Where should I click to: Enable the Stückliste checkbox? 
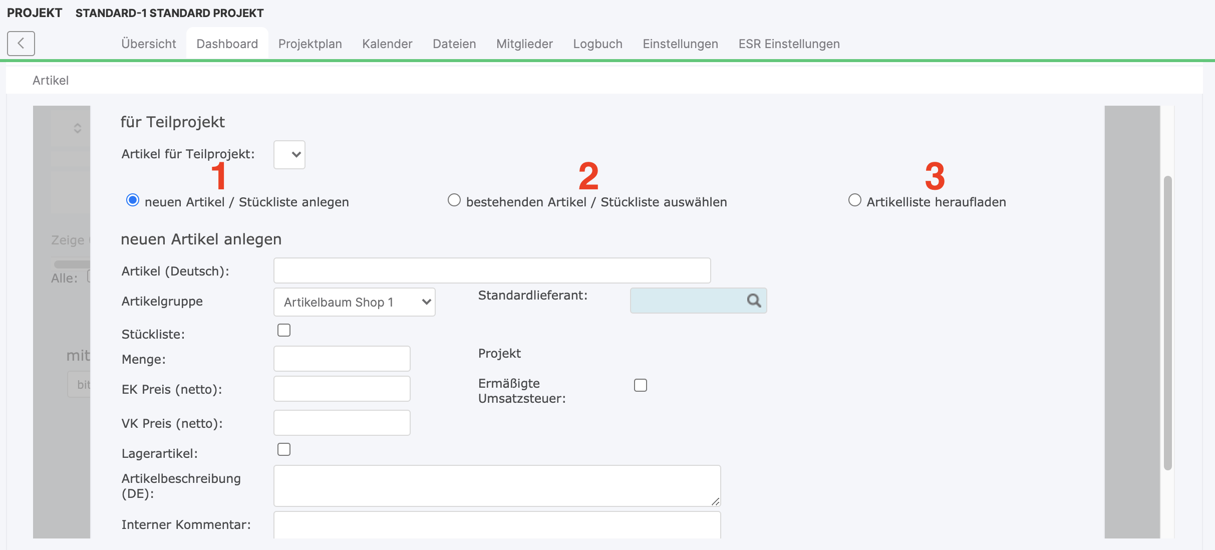tap(284, 330)
